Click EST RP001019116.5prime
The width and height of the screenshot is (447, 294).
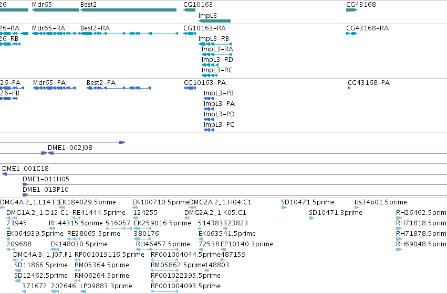(109, 255)
